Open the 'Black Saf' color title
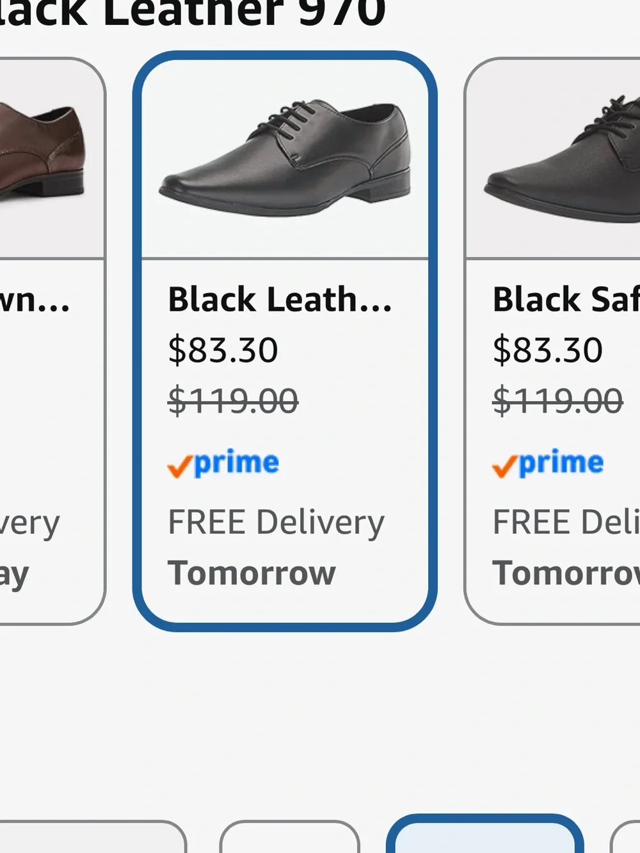Viewport: 640px width, 853px height. pos(566,299)
